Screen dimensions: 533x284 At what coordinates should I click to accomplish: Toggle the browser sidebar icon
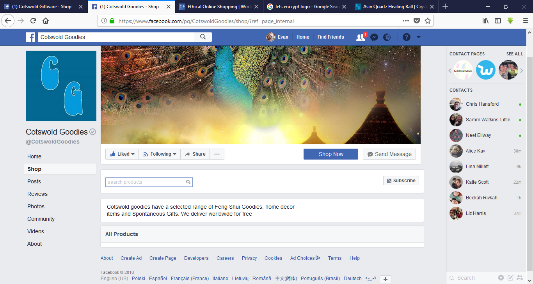click(498, 21)
